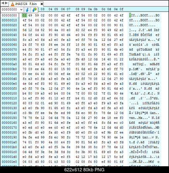The image size is (169, 173).
Task: Click the first '74' byte in row 000001a0
Action: pos(24,142)
